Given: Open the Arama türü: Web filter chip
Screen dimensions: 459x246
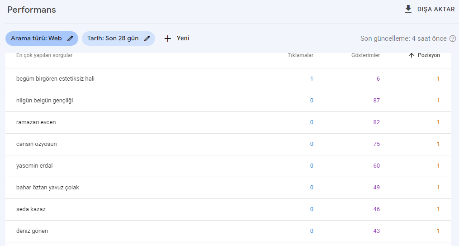Looking at the screenshot, I should (42, 39).
